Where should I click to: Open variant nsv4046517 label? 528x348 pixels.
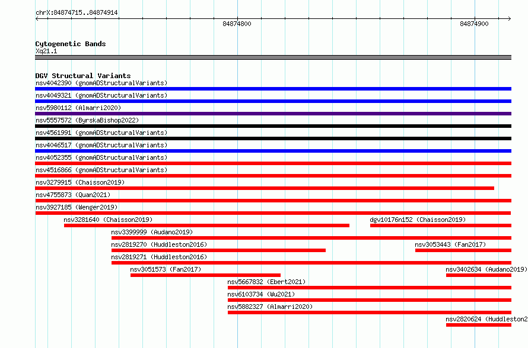(x=101, y=145)
